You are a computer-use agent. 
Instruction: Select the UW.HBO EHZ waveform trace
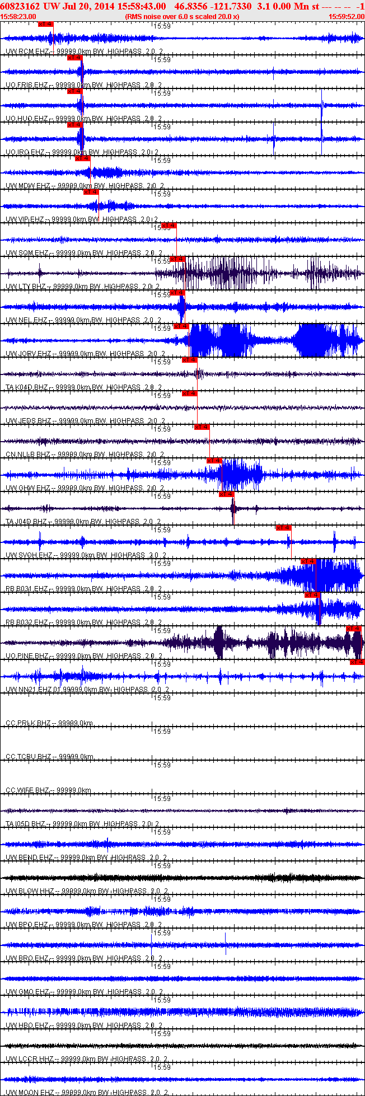(182, 1012)
